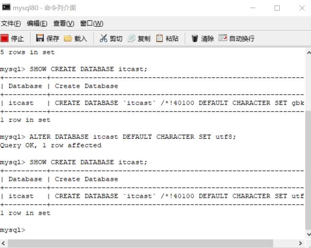This screenshot has height=248, width=311.
Task: Click the first SHOW CREATE DATABASE command
Action: [x=74, y=69]
